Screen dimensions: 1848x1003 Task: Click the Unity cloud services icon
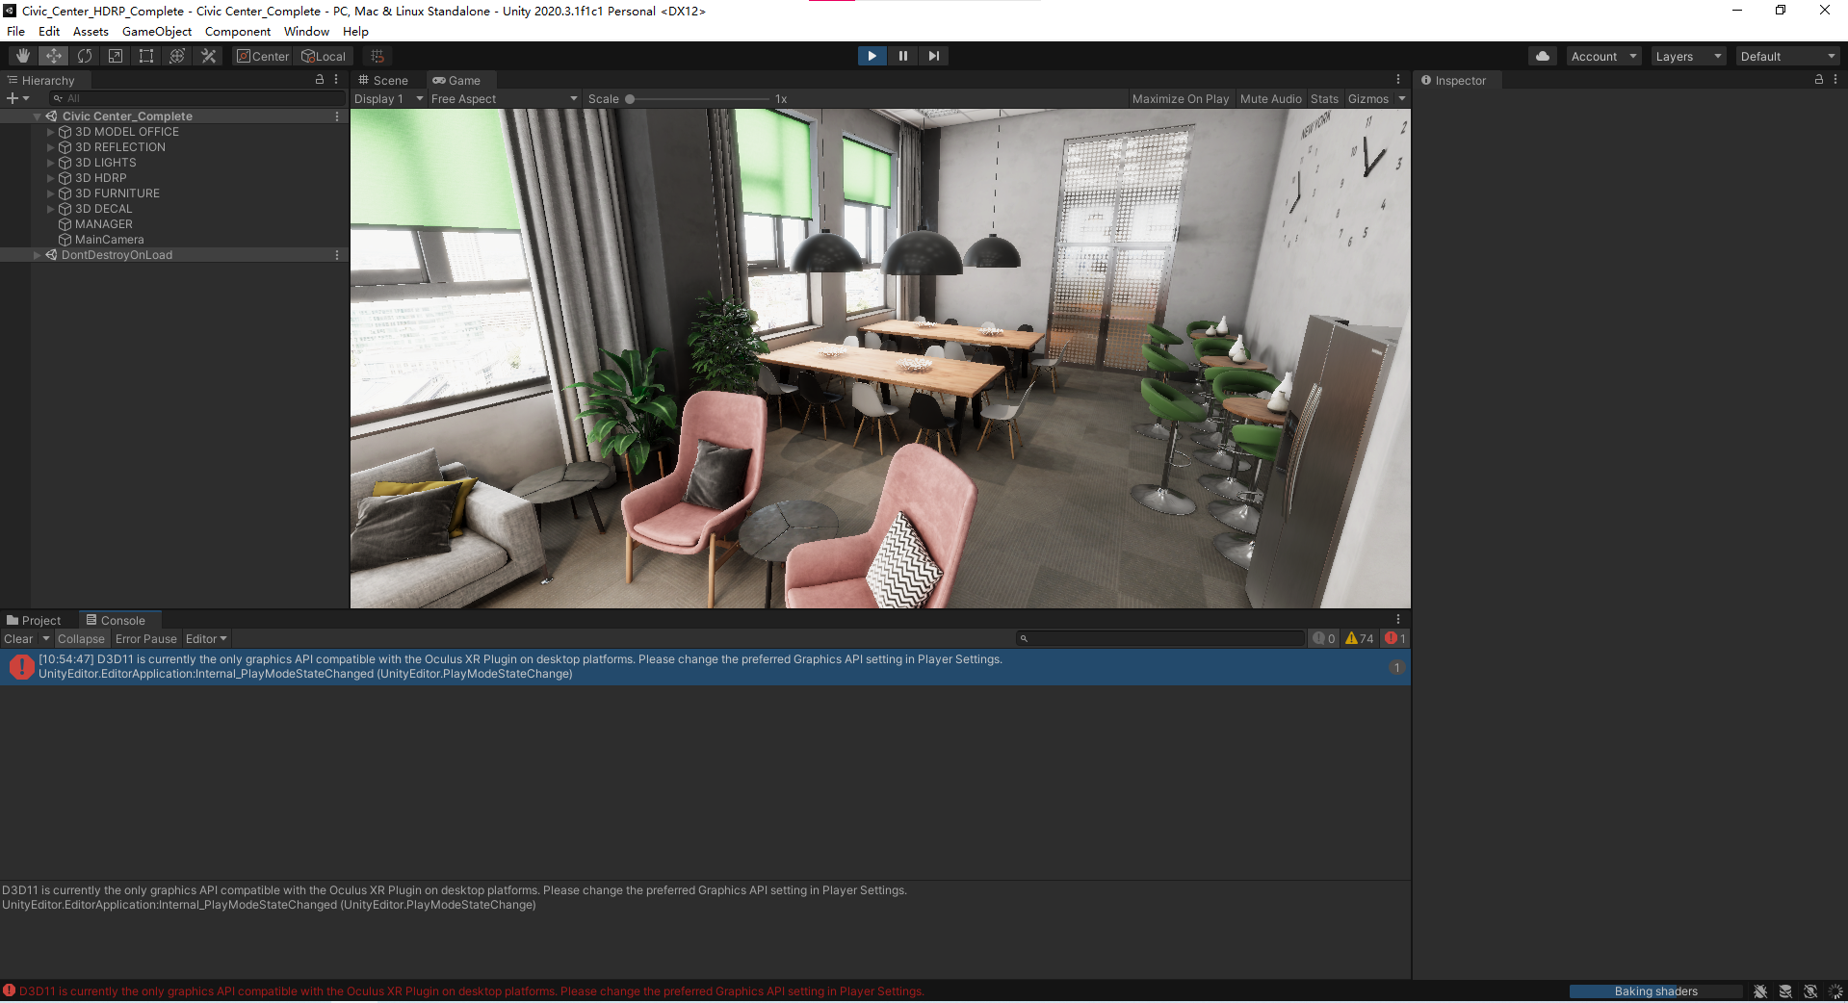coord(1542,55)
